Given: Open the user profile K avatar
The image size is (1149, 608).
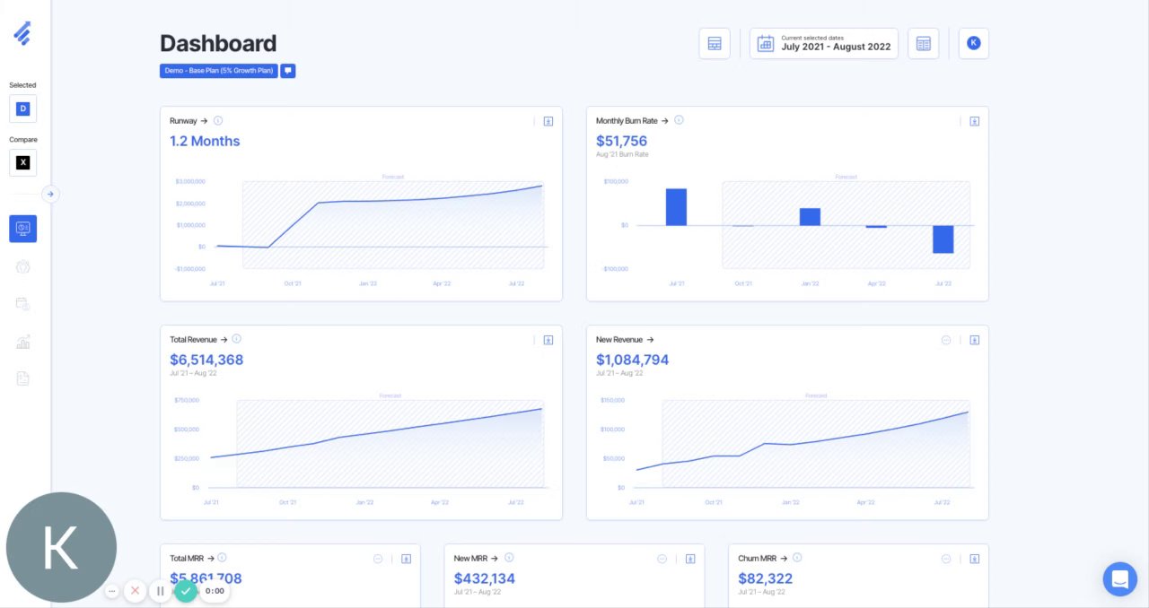Looking at the screenshot, I should click(974, 43).
